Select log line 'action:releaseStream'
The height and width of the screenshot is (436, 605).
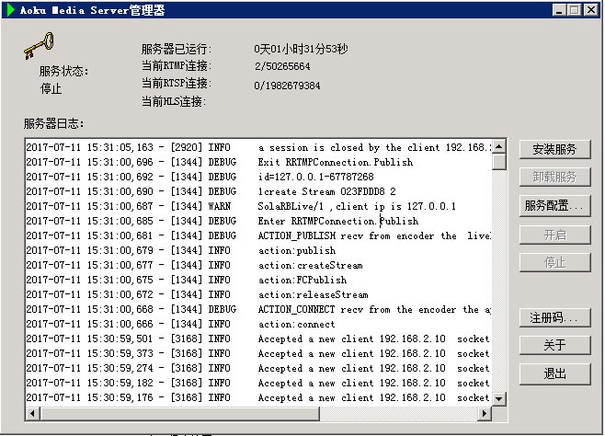pos(258,294)
